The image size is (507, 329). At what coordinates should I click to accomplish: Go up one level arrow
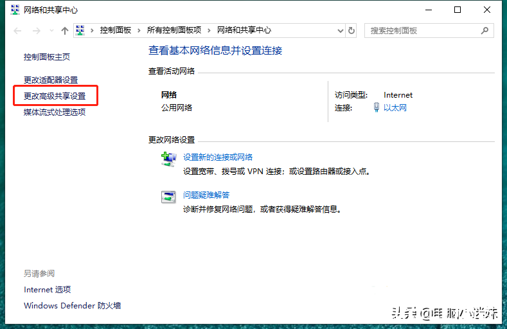(65, 31)
